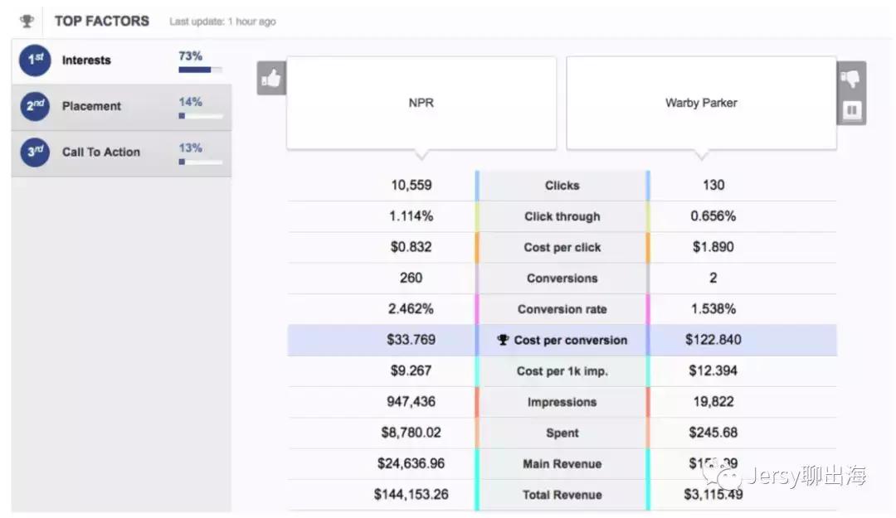Click the trophy icon beside Top Factors

tap(27, 22)
